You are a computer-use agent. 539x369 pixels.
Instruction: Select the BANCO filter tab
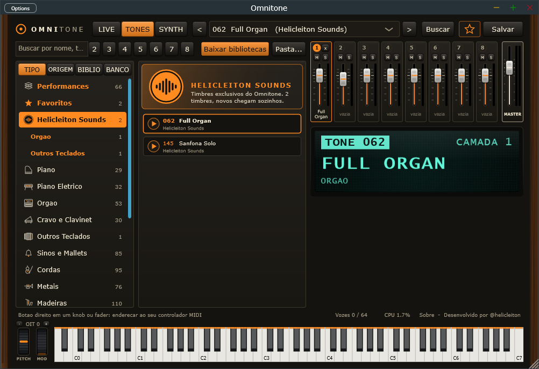[118, 69]
